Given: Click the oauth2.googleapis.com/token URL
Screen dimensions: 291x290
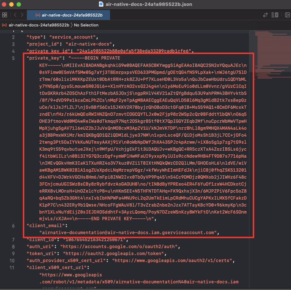Looking at the screenshot, I should 113,254.
